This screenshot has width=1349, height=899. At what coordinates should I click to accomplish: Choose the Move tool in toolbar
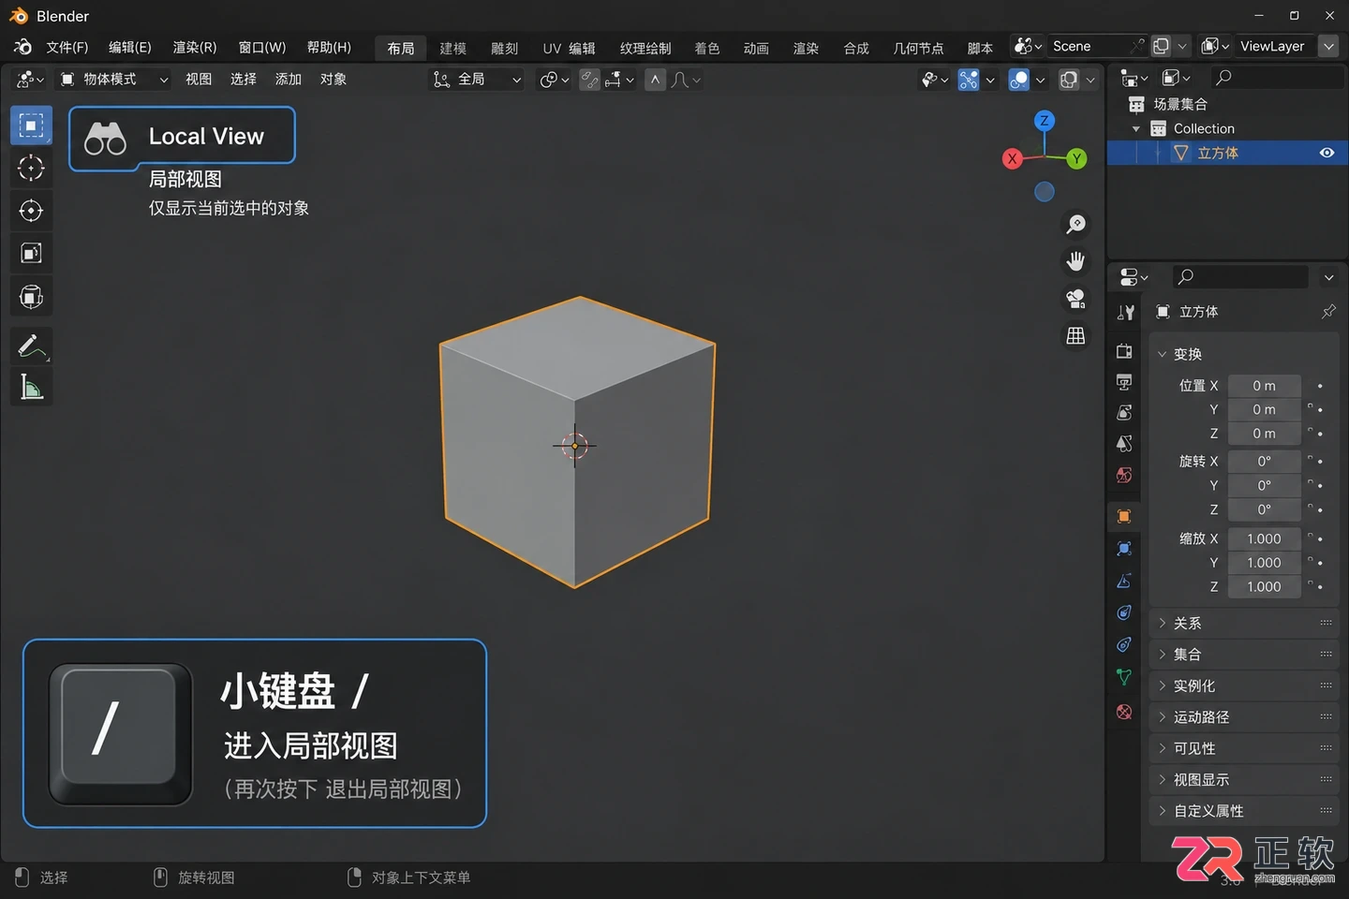click(31, 211)
